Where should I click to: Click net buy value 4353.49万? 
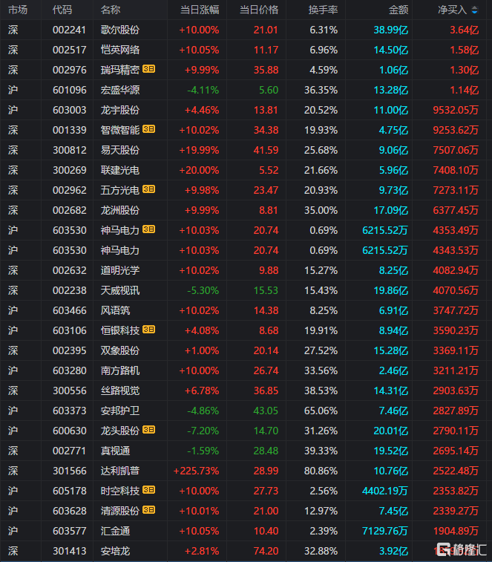coord(456,230)
